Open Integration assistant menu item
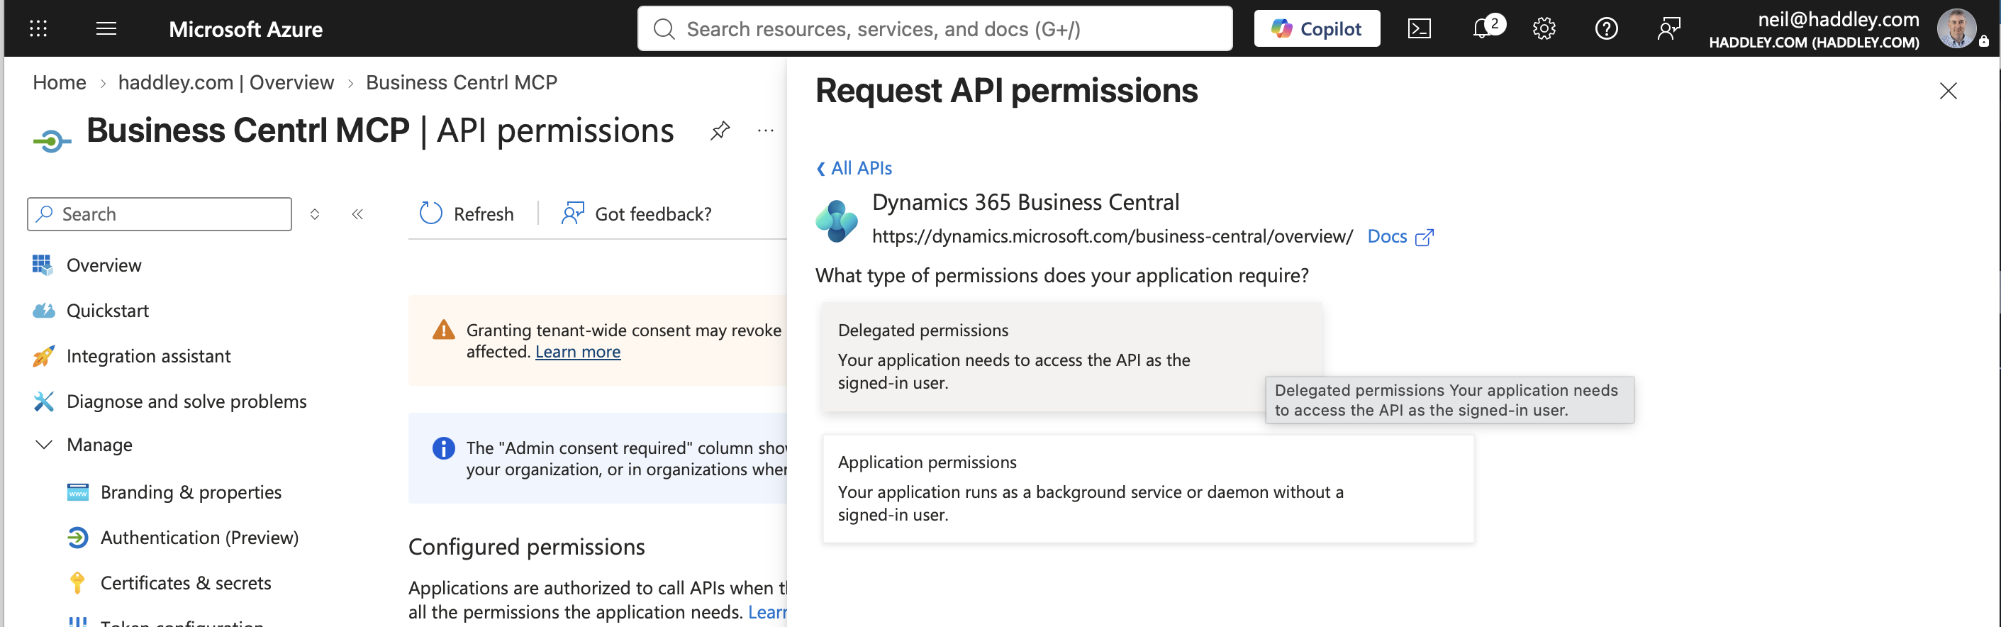The height and width of the screenshot is (627, 2001). (x=148, y=356)
